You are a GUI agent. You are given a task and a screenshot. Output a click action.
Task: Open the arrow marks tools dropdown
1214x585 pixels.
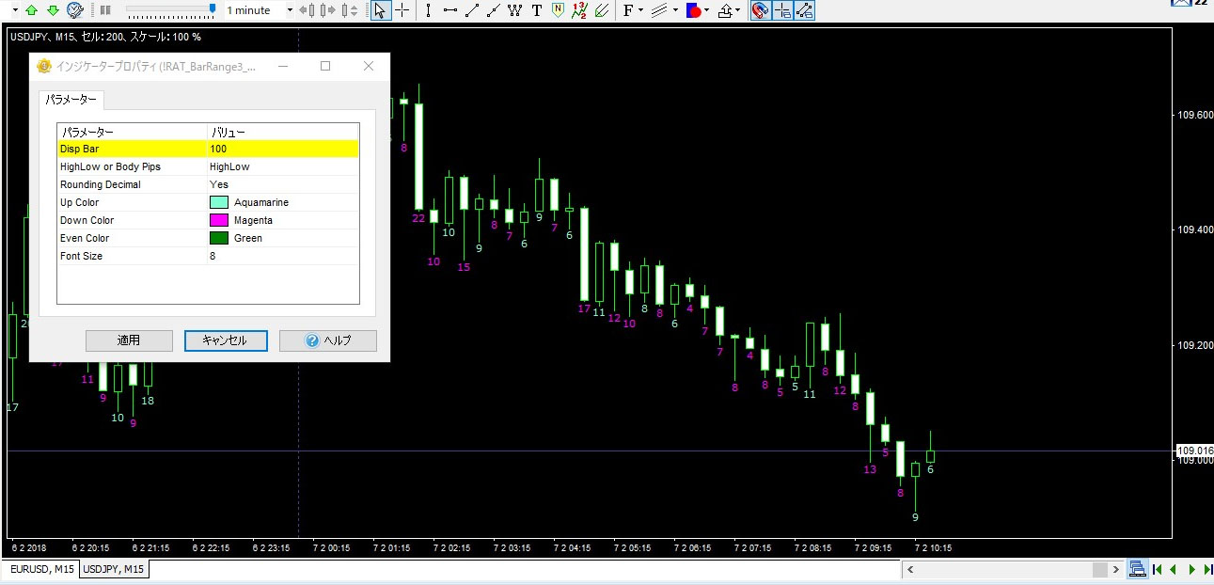730,10
